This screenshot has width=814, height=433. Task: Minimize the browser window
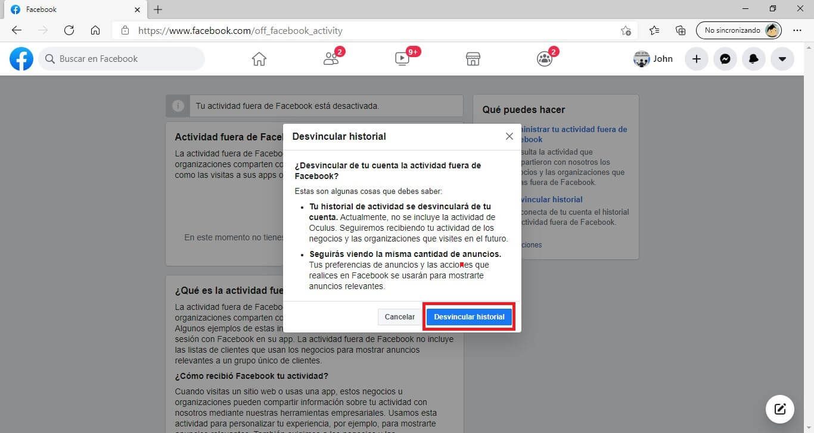(745, 9)
